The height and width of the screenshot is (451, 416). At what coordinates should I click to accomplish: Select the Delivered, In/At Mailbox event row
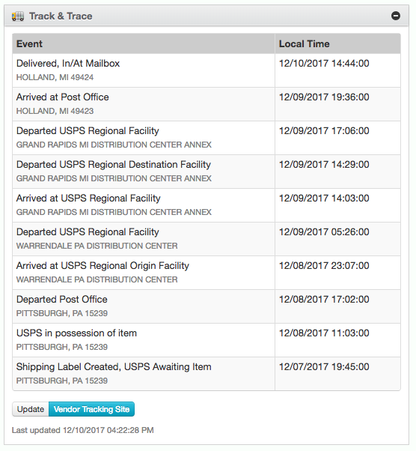coord(207,70)
